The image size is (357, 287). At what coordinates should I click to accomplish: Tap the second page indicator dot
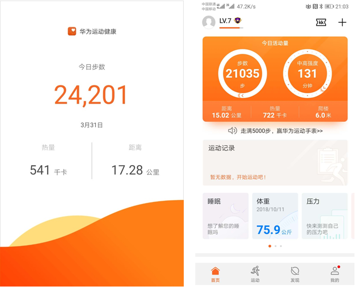pyautogui.click(x=275, y=246)
